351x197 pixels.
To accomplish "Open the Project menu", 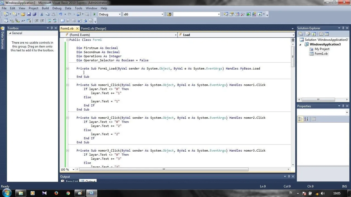I will click(33, 8).
